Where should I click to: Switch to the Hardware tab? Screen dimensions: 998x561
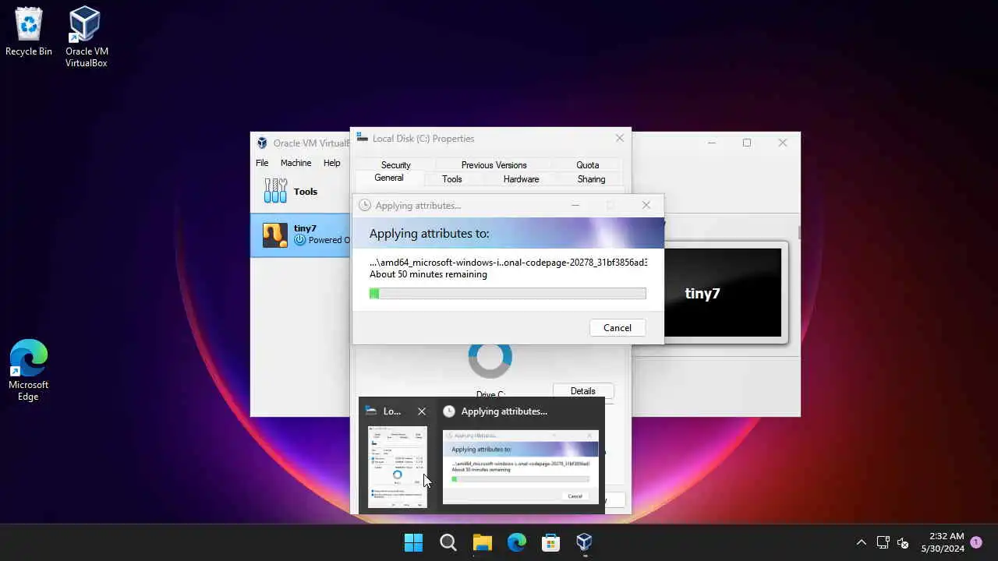click(521, 179)
